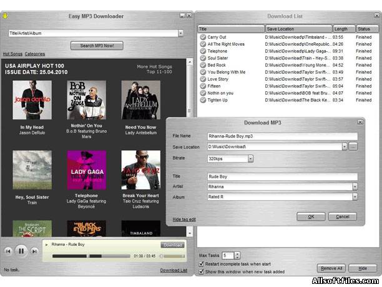Expand the Title/Artist/Album search dropdown
The height and width of the screenshot is (287, 382).
pyautogui.click(x=180, y=33)
